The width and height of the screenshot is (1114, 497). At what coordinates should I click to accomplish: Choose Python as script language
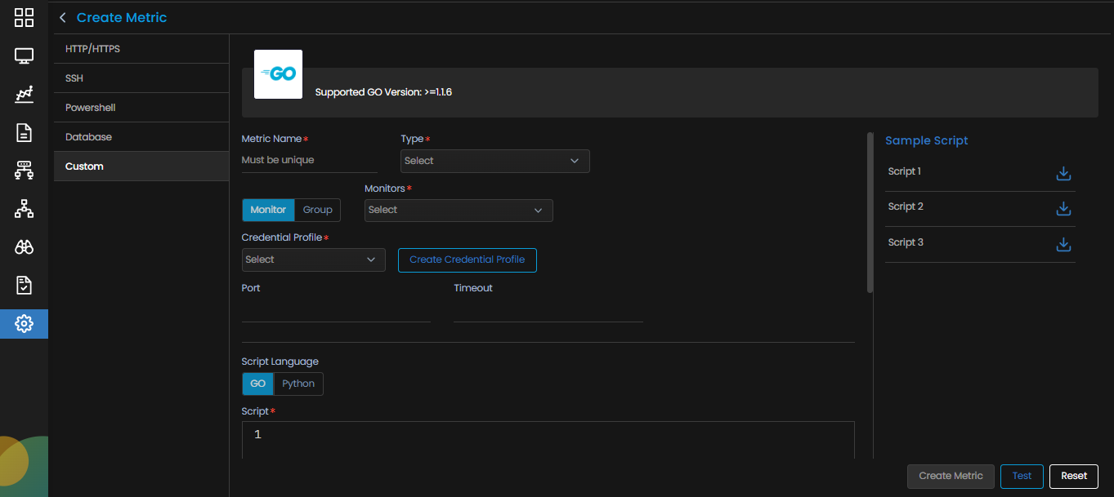click(298, 384)
